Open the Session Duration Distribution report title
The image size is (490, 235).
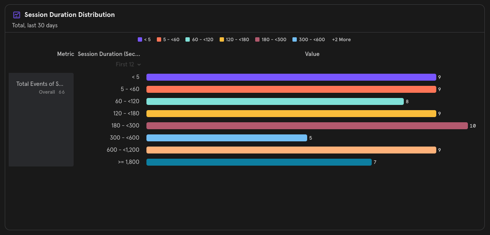click(69, 15)
